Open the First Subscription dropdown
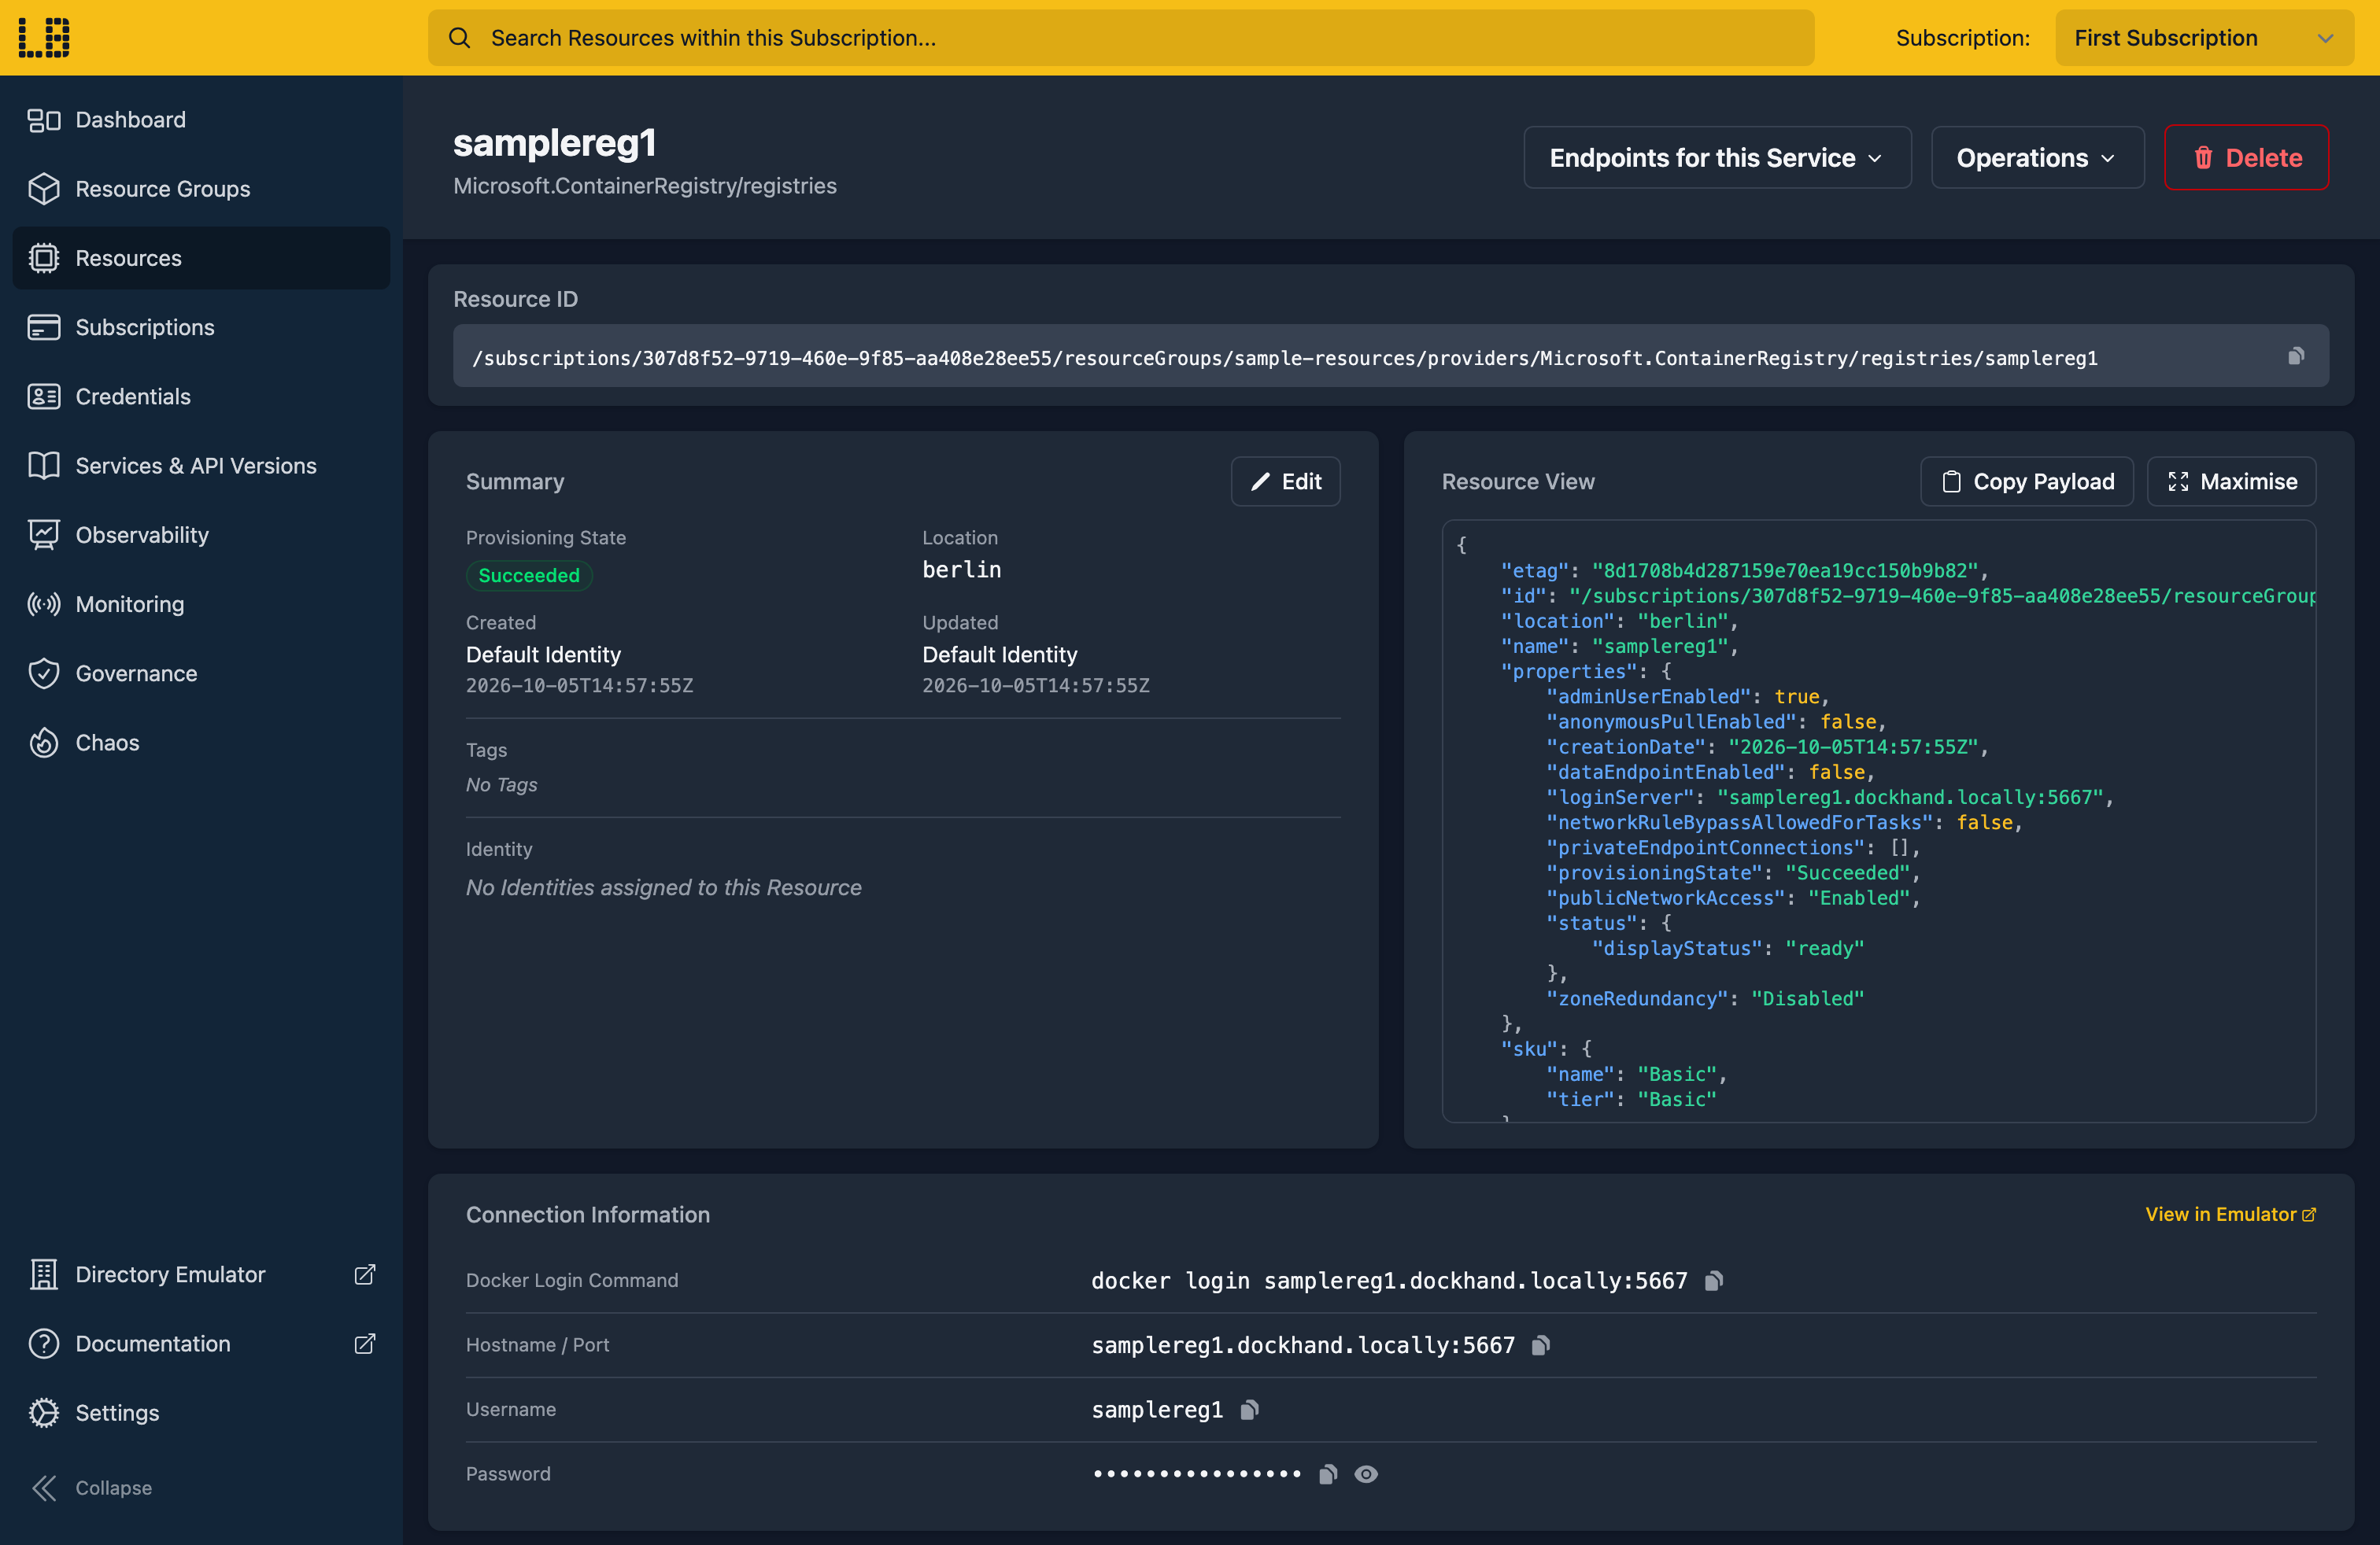 (2204, 38)
